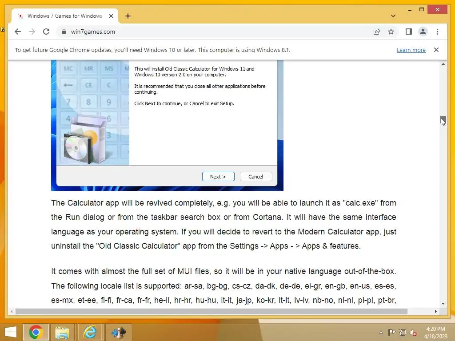Click the horizontal scrollbar right arrow
The height and width of the screenshot is (341, 455).
[x=435, y=311]
